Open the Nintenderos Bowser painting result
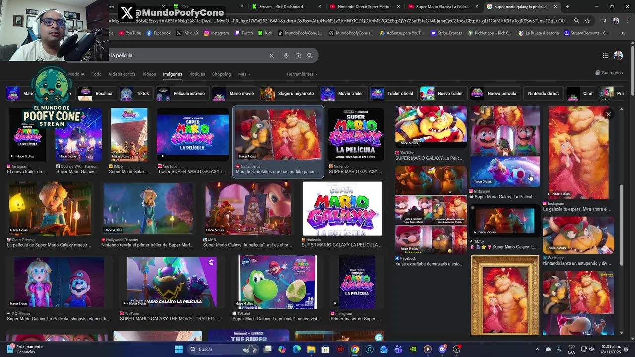The height and width of the screenshot is (357, 635). point(278,135)
